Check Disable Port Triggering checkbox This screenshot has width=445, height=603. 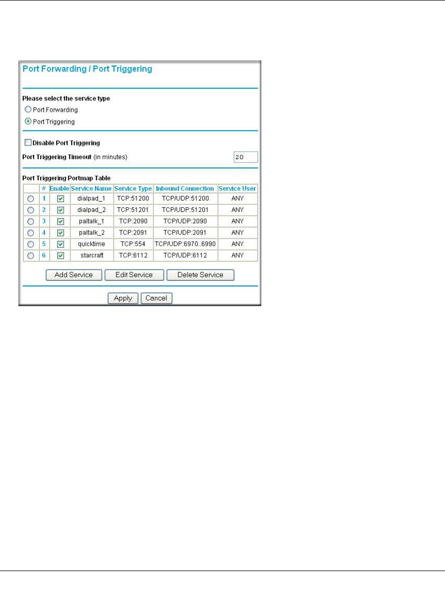coord(28,143)
